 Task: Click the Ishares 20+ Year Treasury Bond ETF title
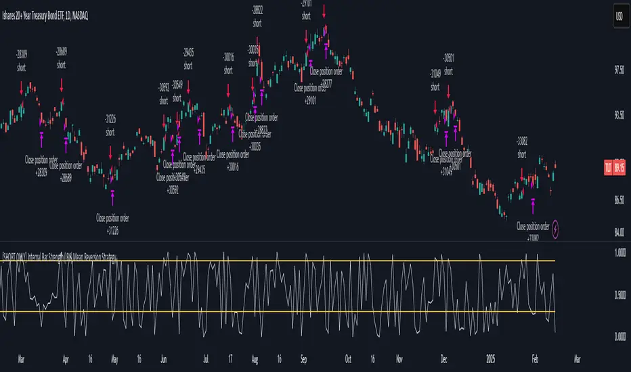click(45, 16)
